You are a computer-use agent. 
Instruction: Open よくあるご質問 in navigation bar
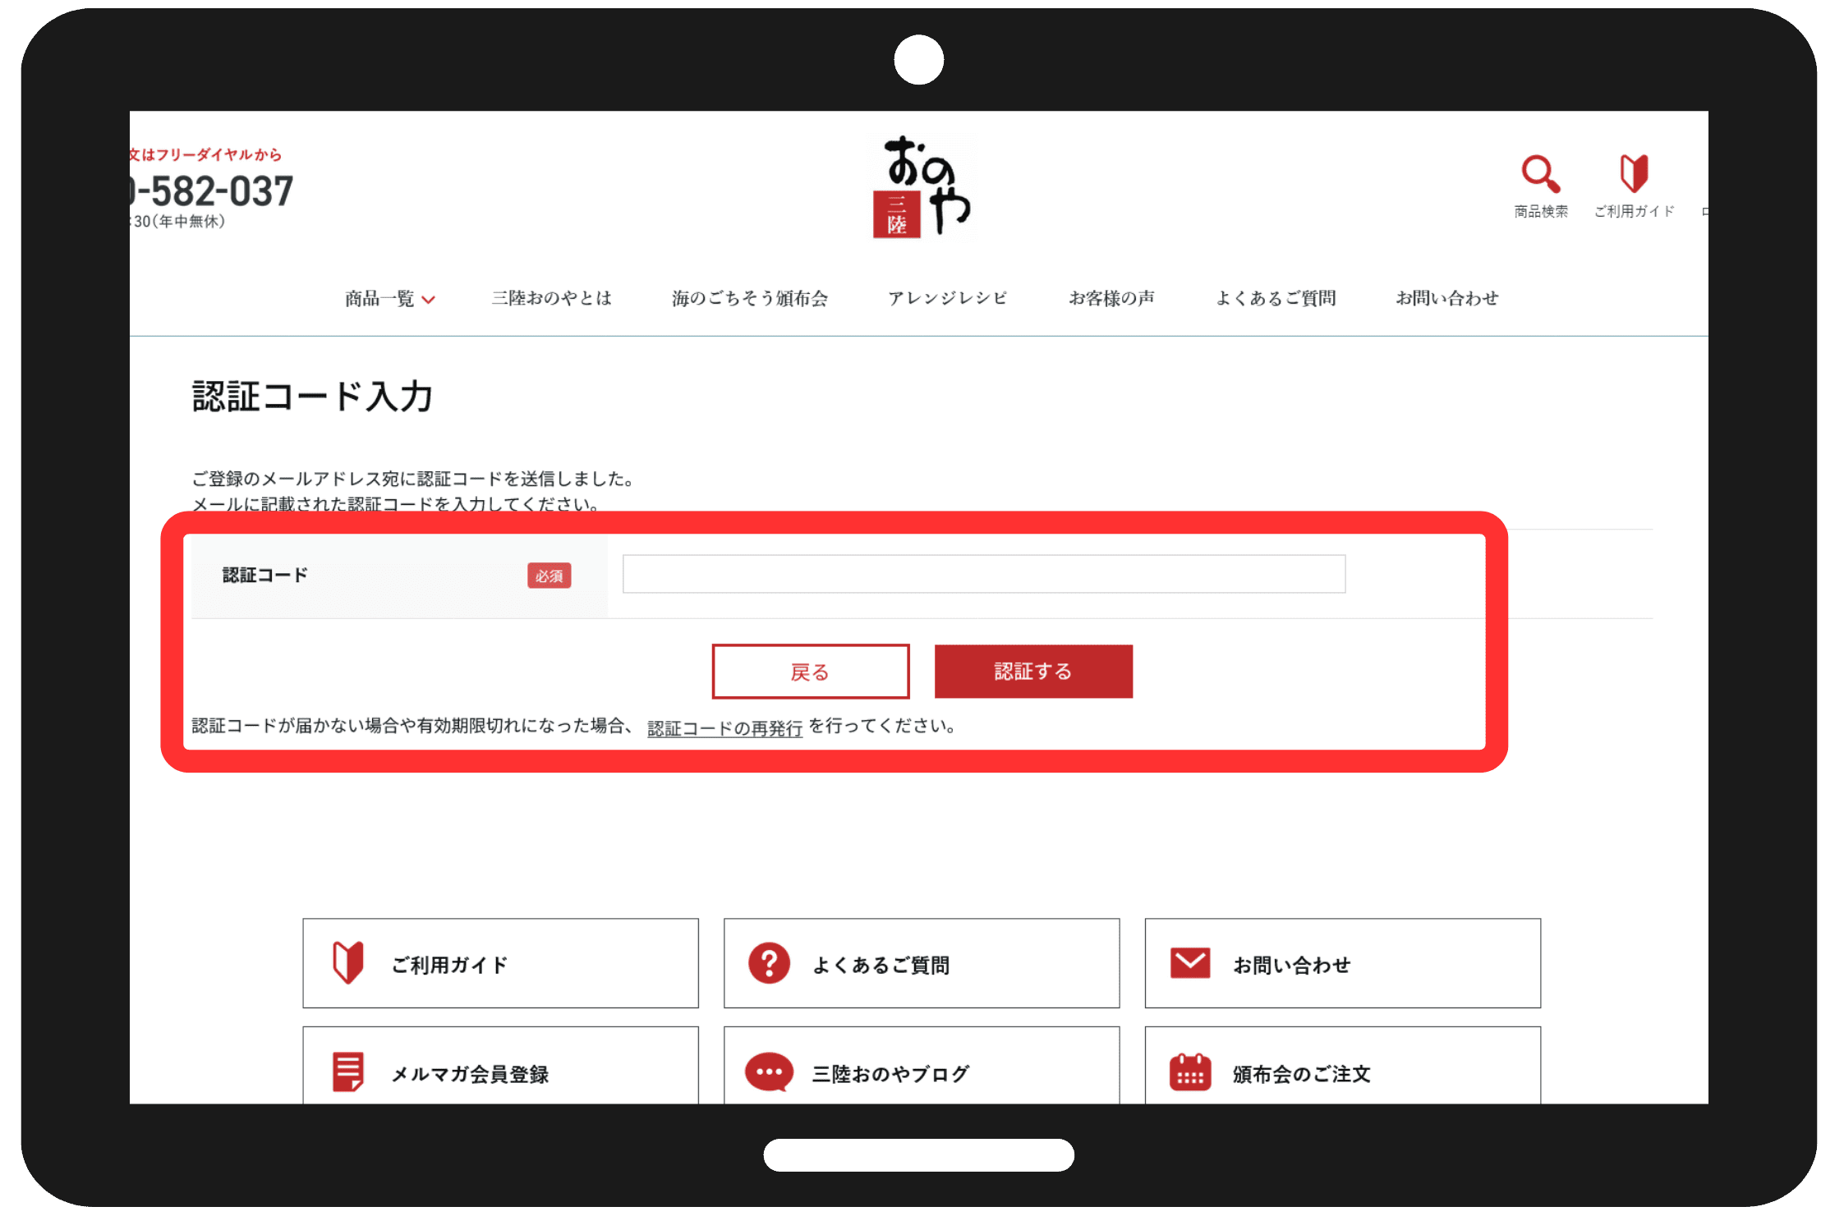coord(1276,298)
